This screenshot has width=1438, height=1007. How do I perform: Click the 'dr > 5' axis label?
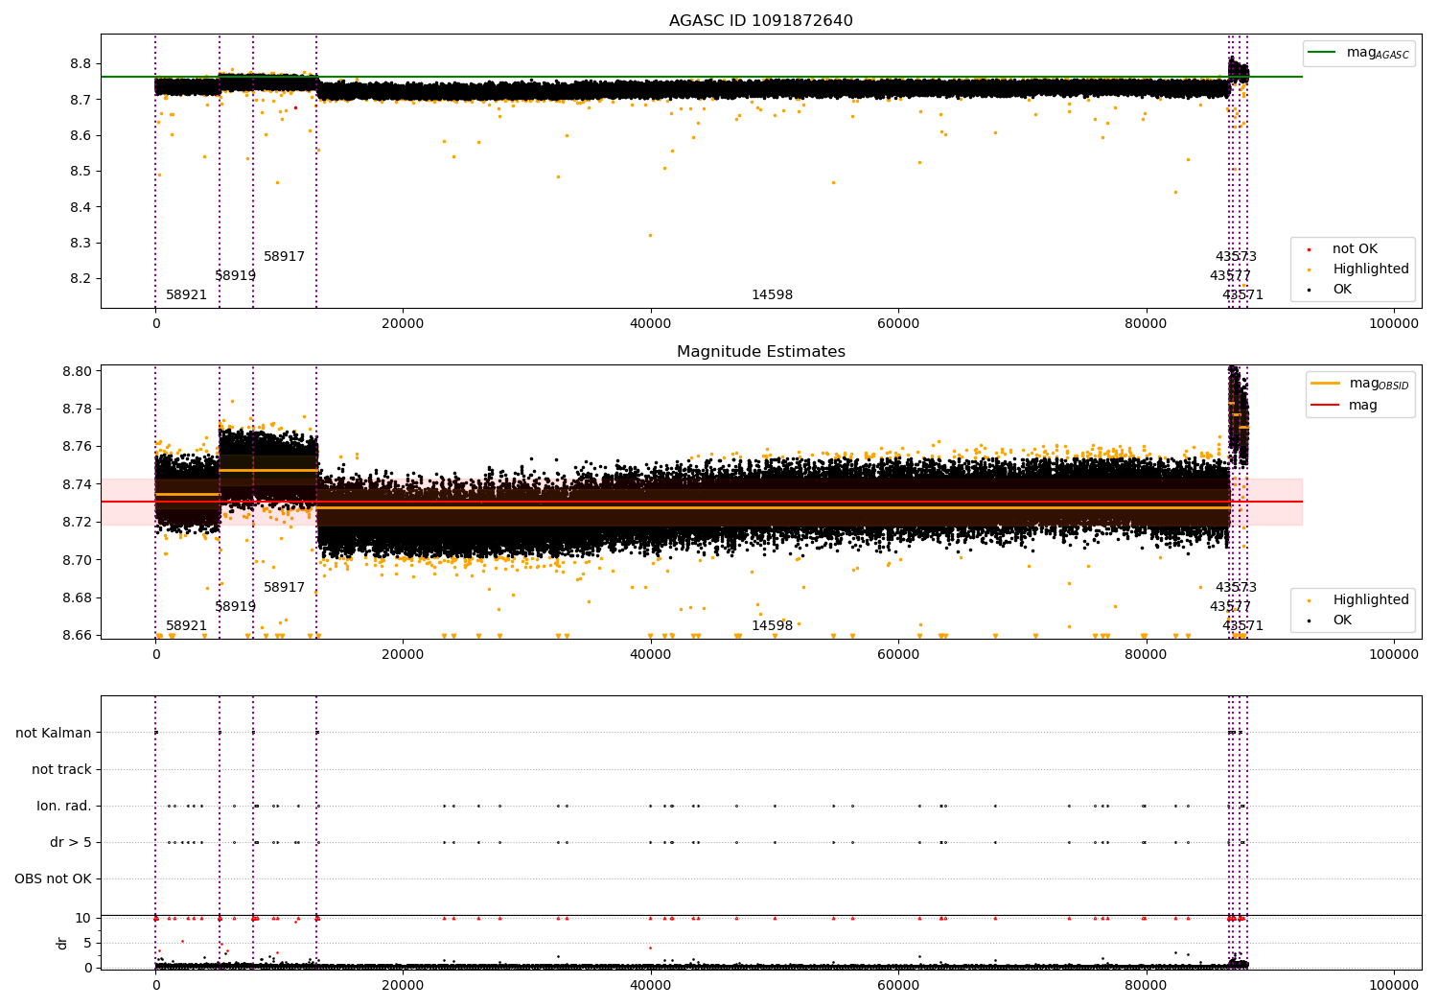pos(71,843)
